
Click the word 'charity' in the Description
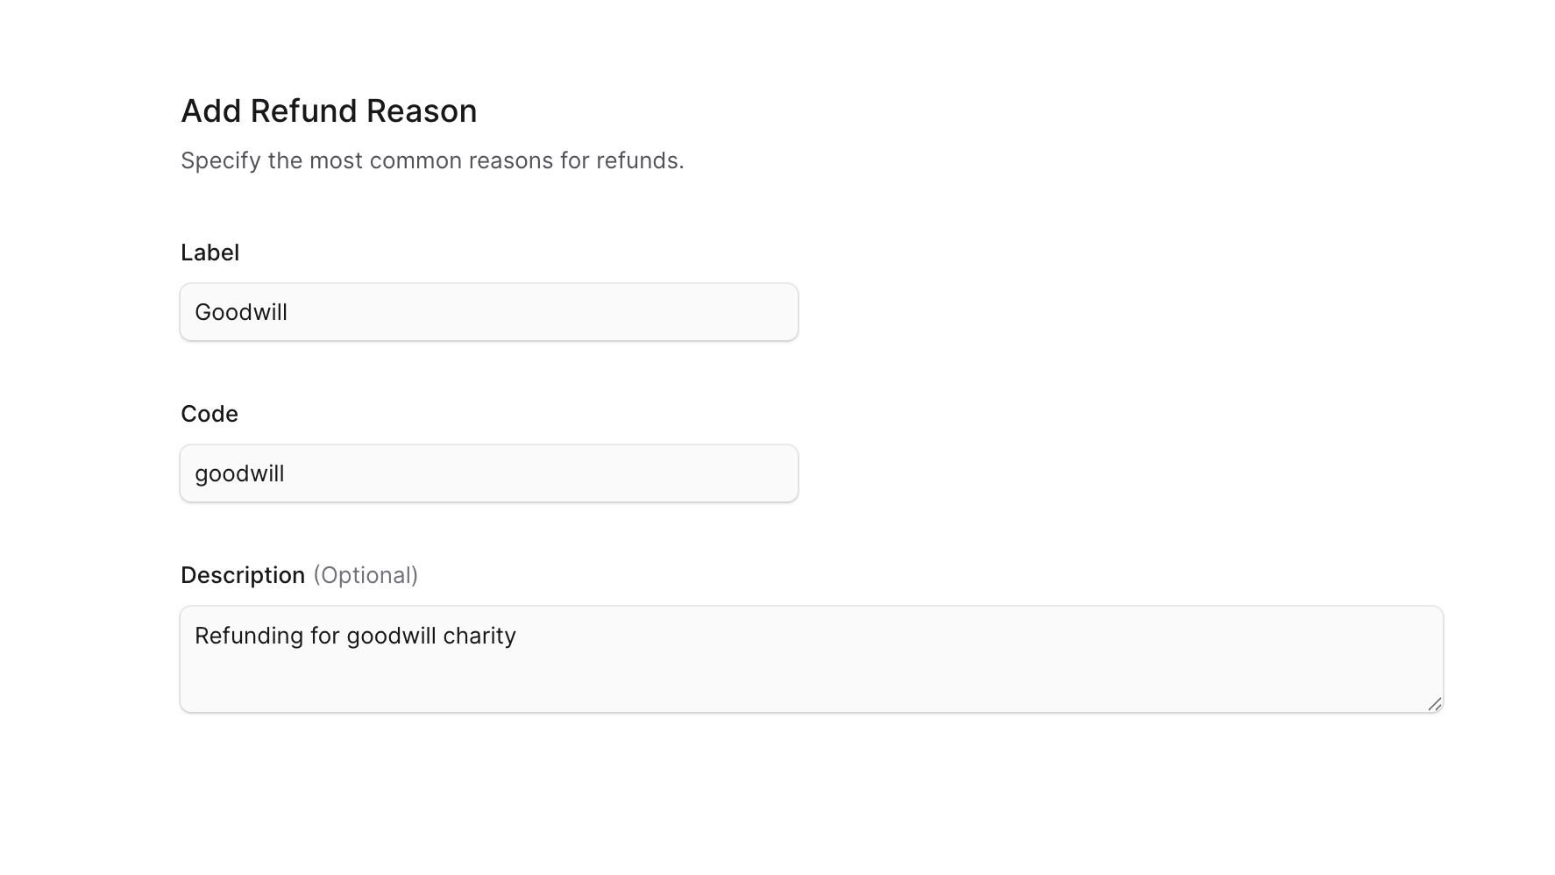(x=481, y=637)
